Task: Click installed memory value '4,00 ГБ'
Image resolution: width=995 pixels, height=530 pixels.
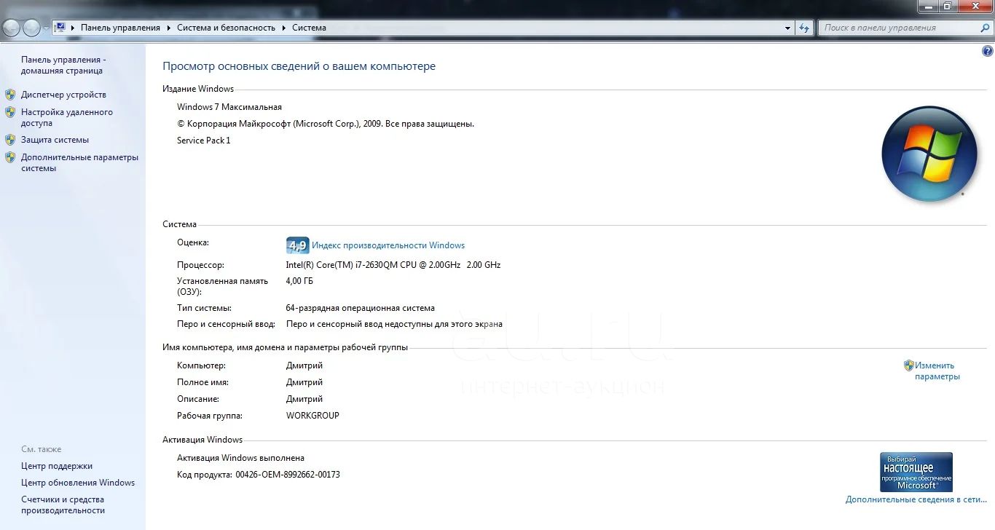Action: pyautogui.click(x=299, y=281)
